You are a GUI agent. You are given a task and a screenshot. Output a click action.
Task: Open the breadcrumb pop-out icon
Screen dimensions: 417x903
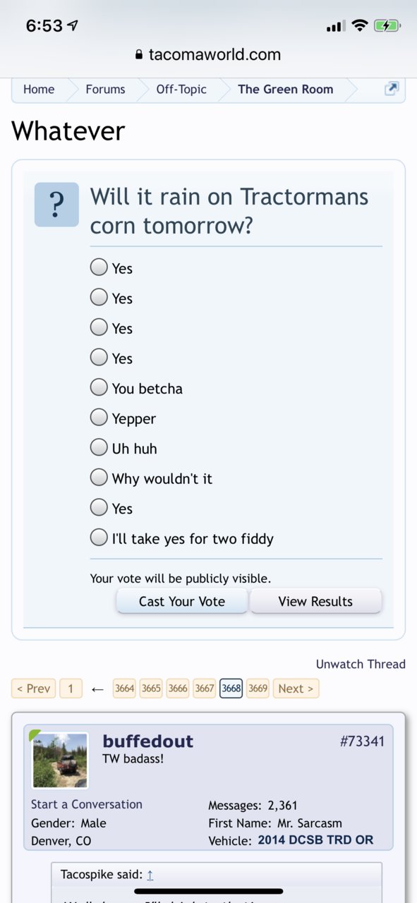[392, 89]
